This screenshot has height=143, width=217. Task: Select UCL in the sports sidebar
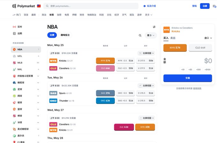pos(26,56)
